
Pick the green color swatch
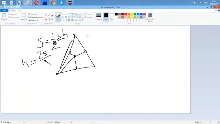[x=135, y=14]
